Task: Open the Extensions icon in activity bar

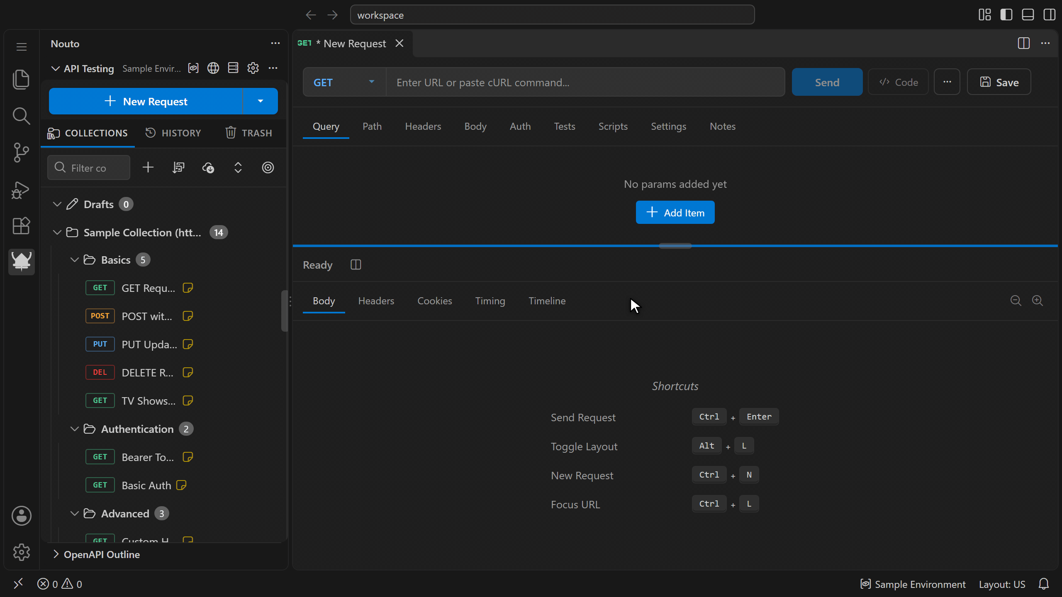Action: pos(21,226)
